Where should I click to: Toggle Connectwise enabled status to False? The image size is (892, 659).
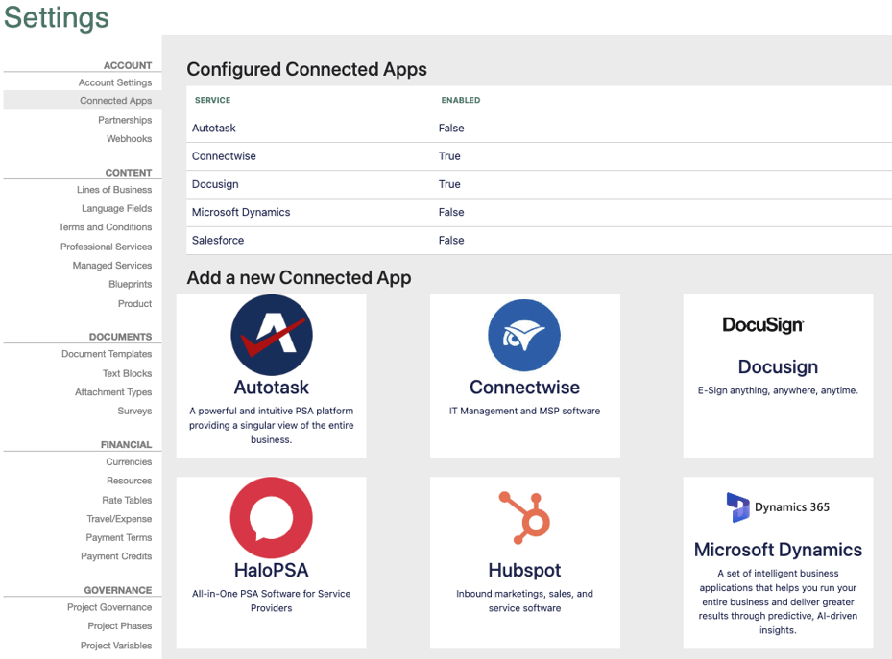450,155
